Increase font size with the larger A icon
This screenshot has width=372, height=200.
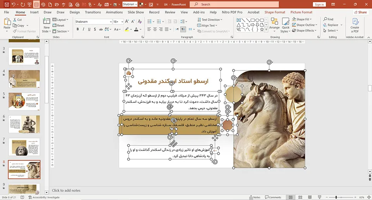click(x=127, y=22)
